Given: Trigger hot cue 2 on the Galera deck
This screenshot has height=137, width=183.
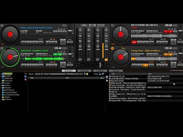Looking at the screenshot, I should [x=60, y=54].
